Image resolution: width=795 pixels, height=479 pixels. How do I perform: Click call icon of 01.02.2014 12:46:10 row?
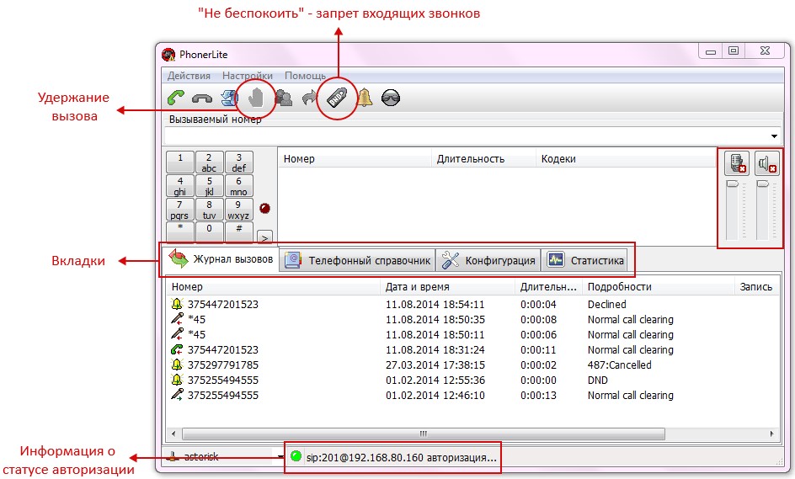[x=177, y=394]
